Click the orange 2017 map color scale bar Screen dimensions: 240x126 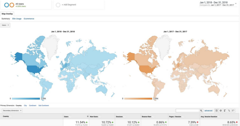[138, 99]
